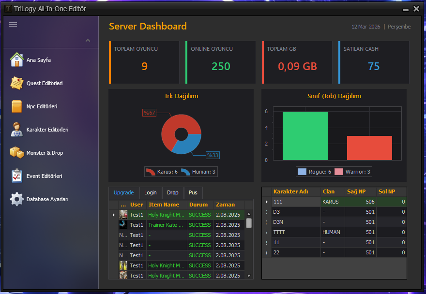This screenshot has width=426, height=294.
Task: Click the Rogue legend color swatch
Action: click(302, 172)
